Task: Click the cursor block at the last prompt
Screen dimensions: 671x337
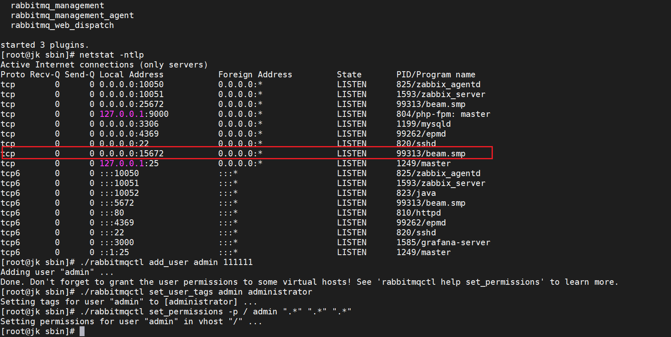Action: pos(82,331)
